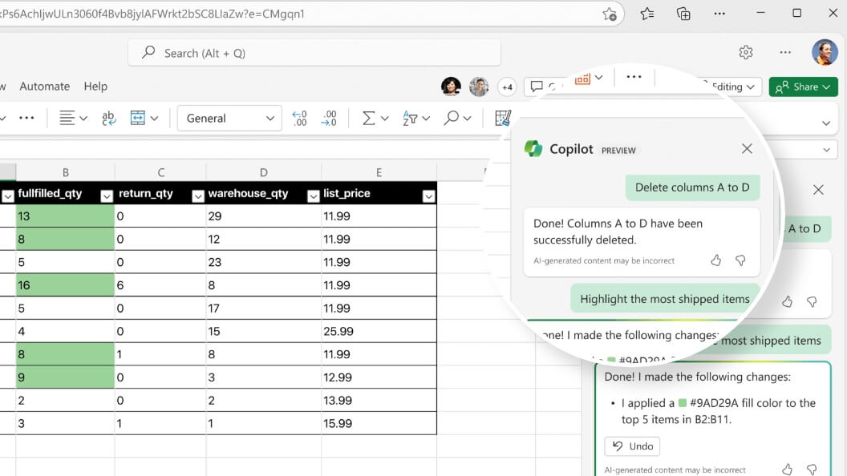Click the Find and Select magnifier icon
Image resolution: width=847 pixels, height=476 pixels.
tap(452, 118)
